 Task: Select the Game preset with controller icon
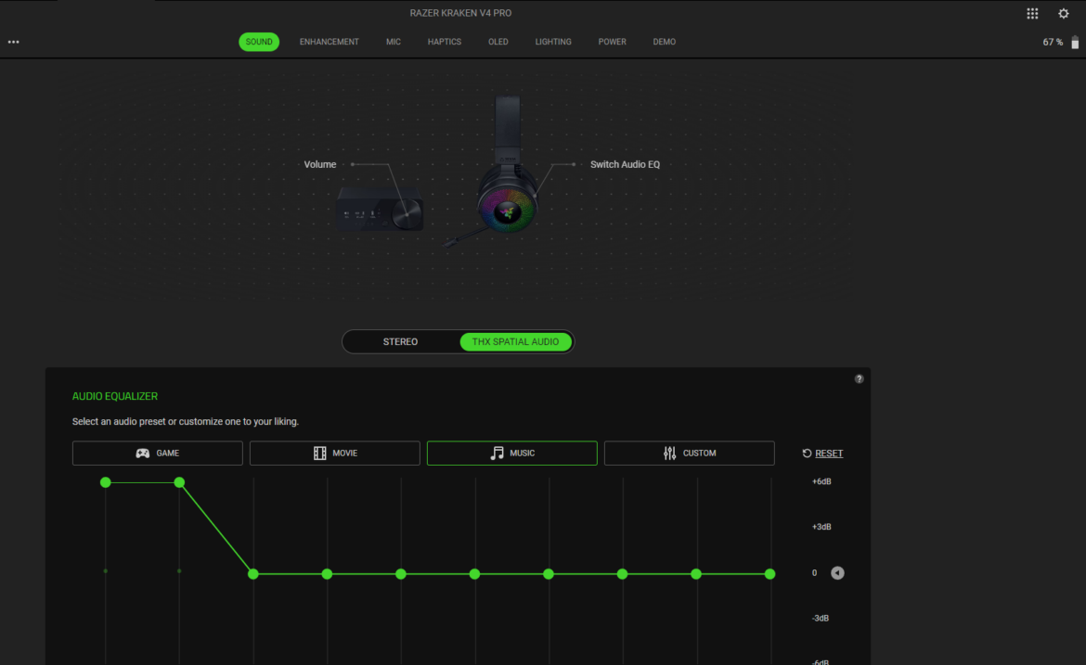158,453
